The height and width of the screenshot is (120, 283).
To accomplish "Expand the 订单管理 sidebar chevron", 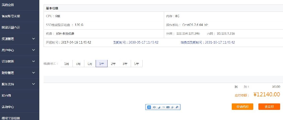I will [34, 61].
